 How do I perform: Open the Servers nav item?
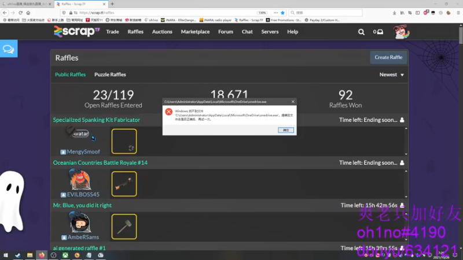tap(270, 32)
